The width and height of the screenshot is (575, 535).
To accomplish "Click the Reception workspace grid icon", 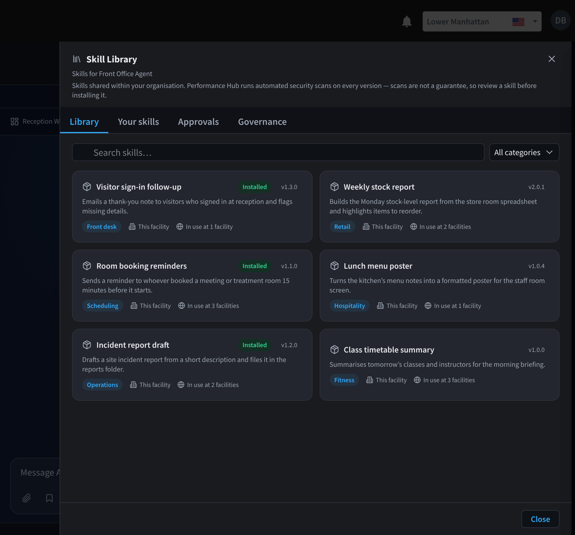I will 15,121.
